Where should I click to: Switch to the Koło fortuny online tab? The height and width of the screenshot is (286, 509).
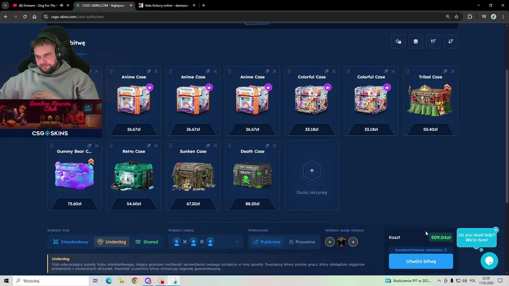(167, 6)
